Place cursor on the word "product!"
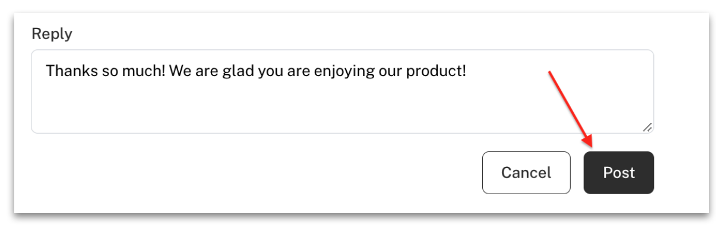This screenshot has width=721, height=228. click(x=437, y=72)
